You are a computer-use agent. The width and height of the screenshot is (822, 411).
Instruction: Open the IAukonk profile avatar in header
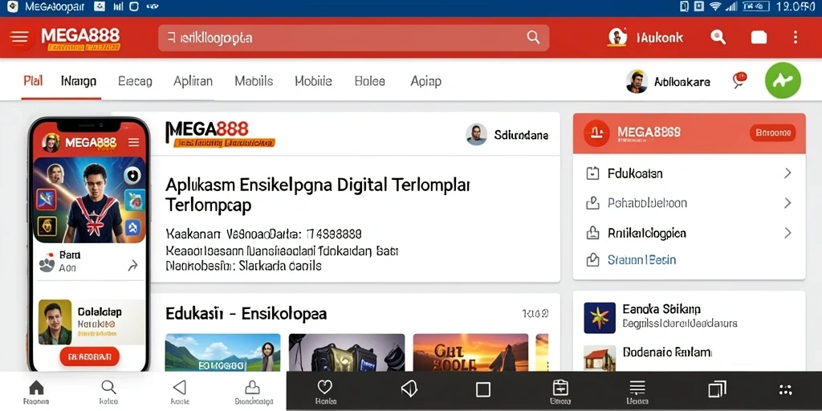point(617,37)
